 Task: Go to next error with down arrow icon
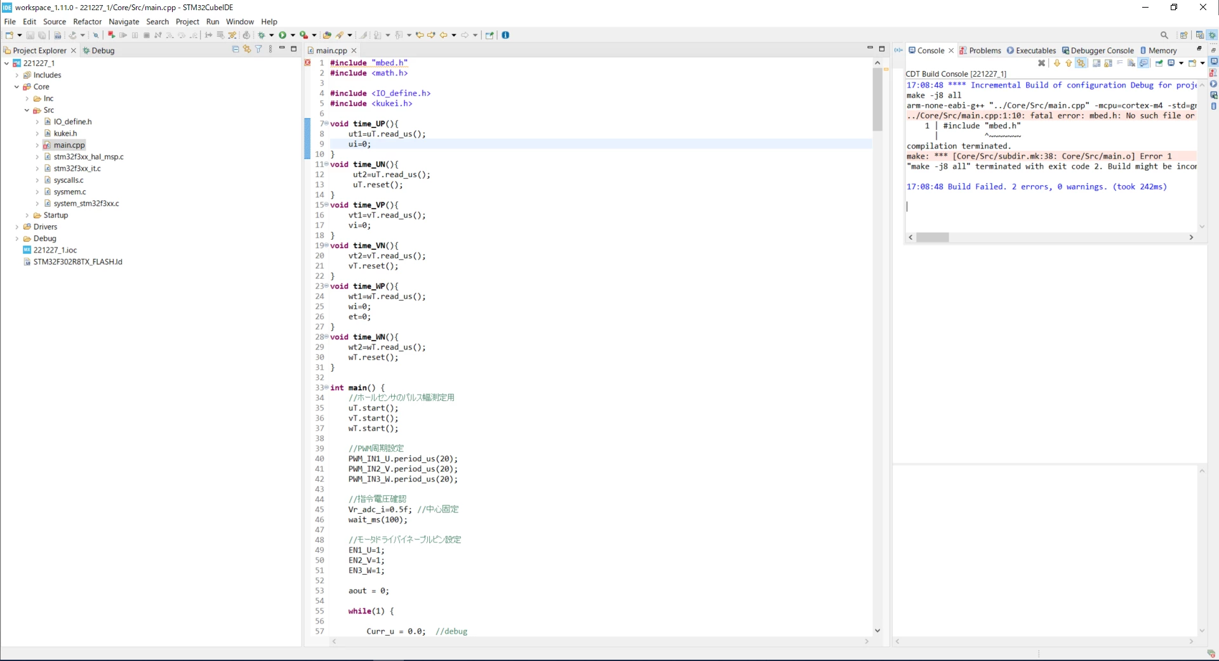tap(1056, 63)
